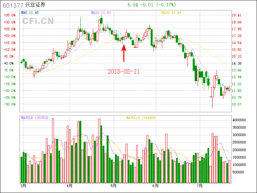The width and height of the screenshot is (257, 193).
Task: Click the CFi.CN watermark logo
Action: click(x=38, y=21)
